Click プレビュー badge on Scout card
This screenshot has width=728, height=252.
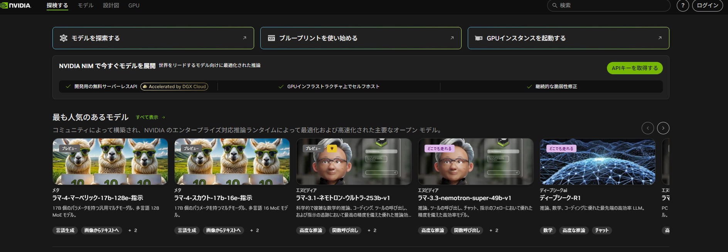click(191, 149)
